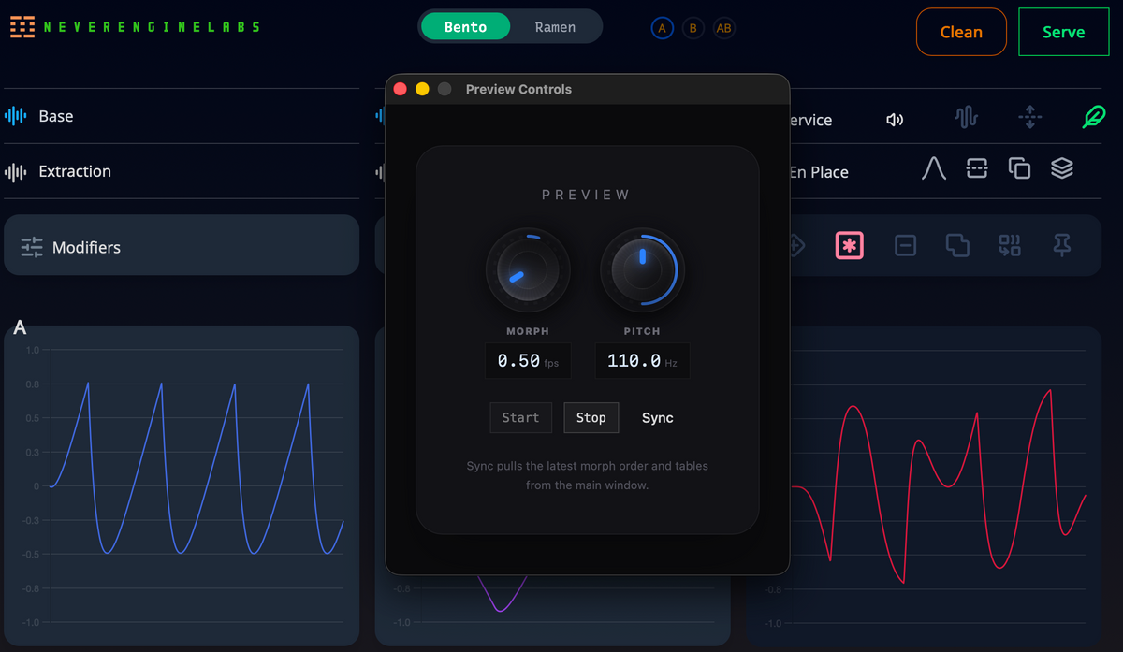The image size is (1123, 652).
Task: Click the pin icon in toolbar
Action: (x=1061, y=246)
